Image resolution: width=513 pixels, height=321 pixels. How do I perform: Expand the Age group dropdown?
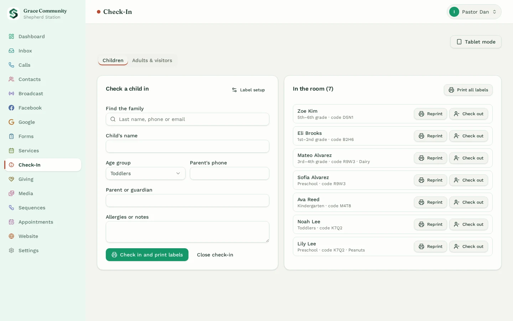click(146, 173)
